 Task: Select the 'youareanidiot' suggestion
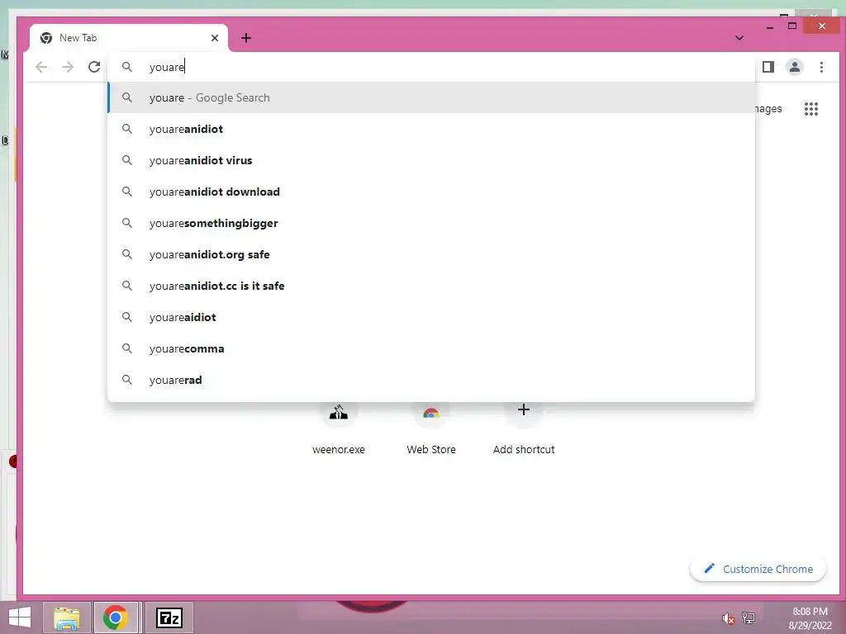tap(431, 129)
